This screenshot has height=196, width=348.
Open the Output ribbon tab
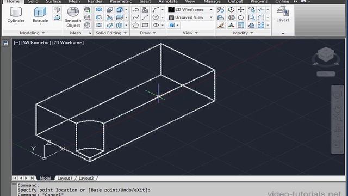click(235, 1)
